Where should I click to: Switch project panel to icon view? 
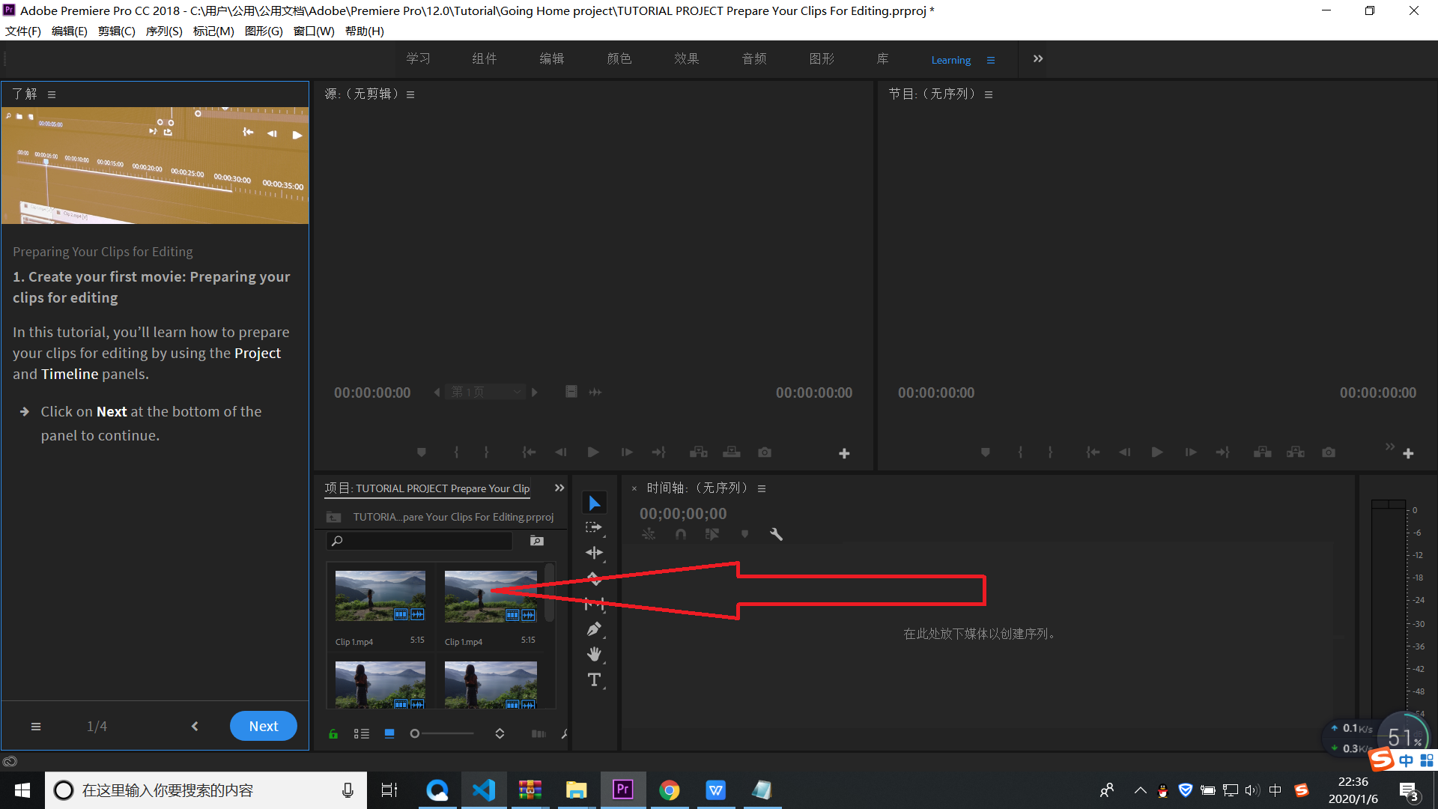[x=389, y=734]
